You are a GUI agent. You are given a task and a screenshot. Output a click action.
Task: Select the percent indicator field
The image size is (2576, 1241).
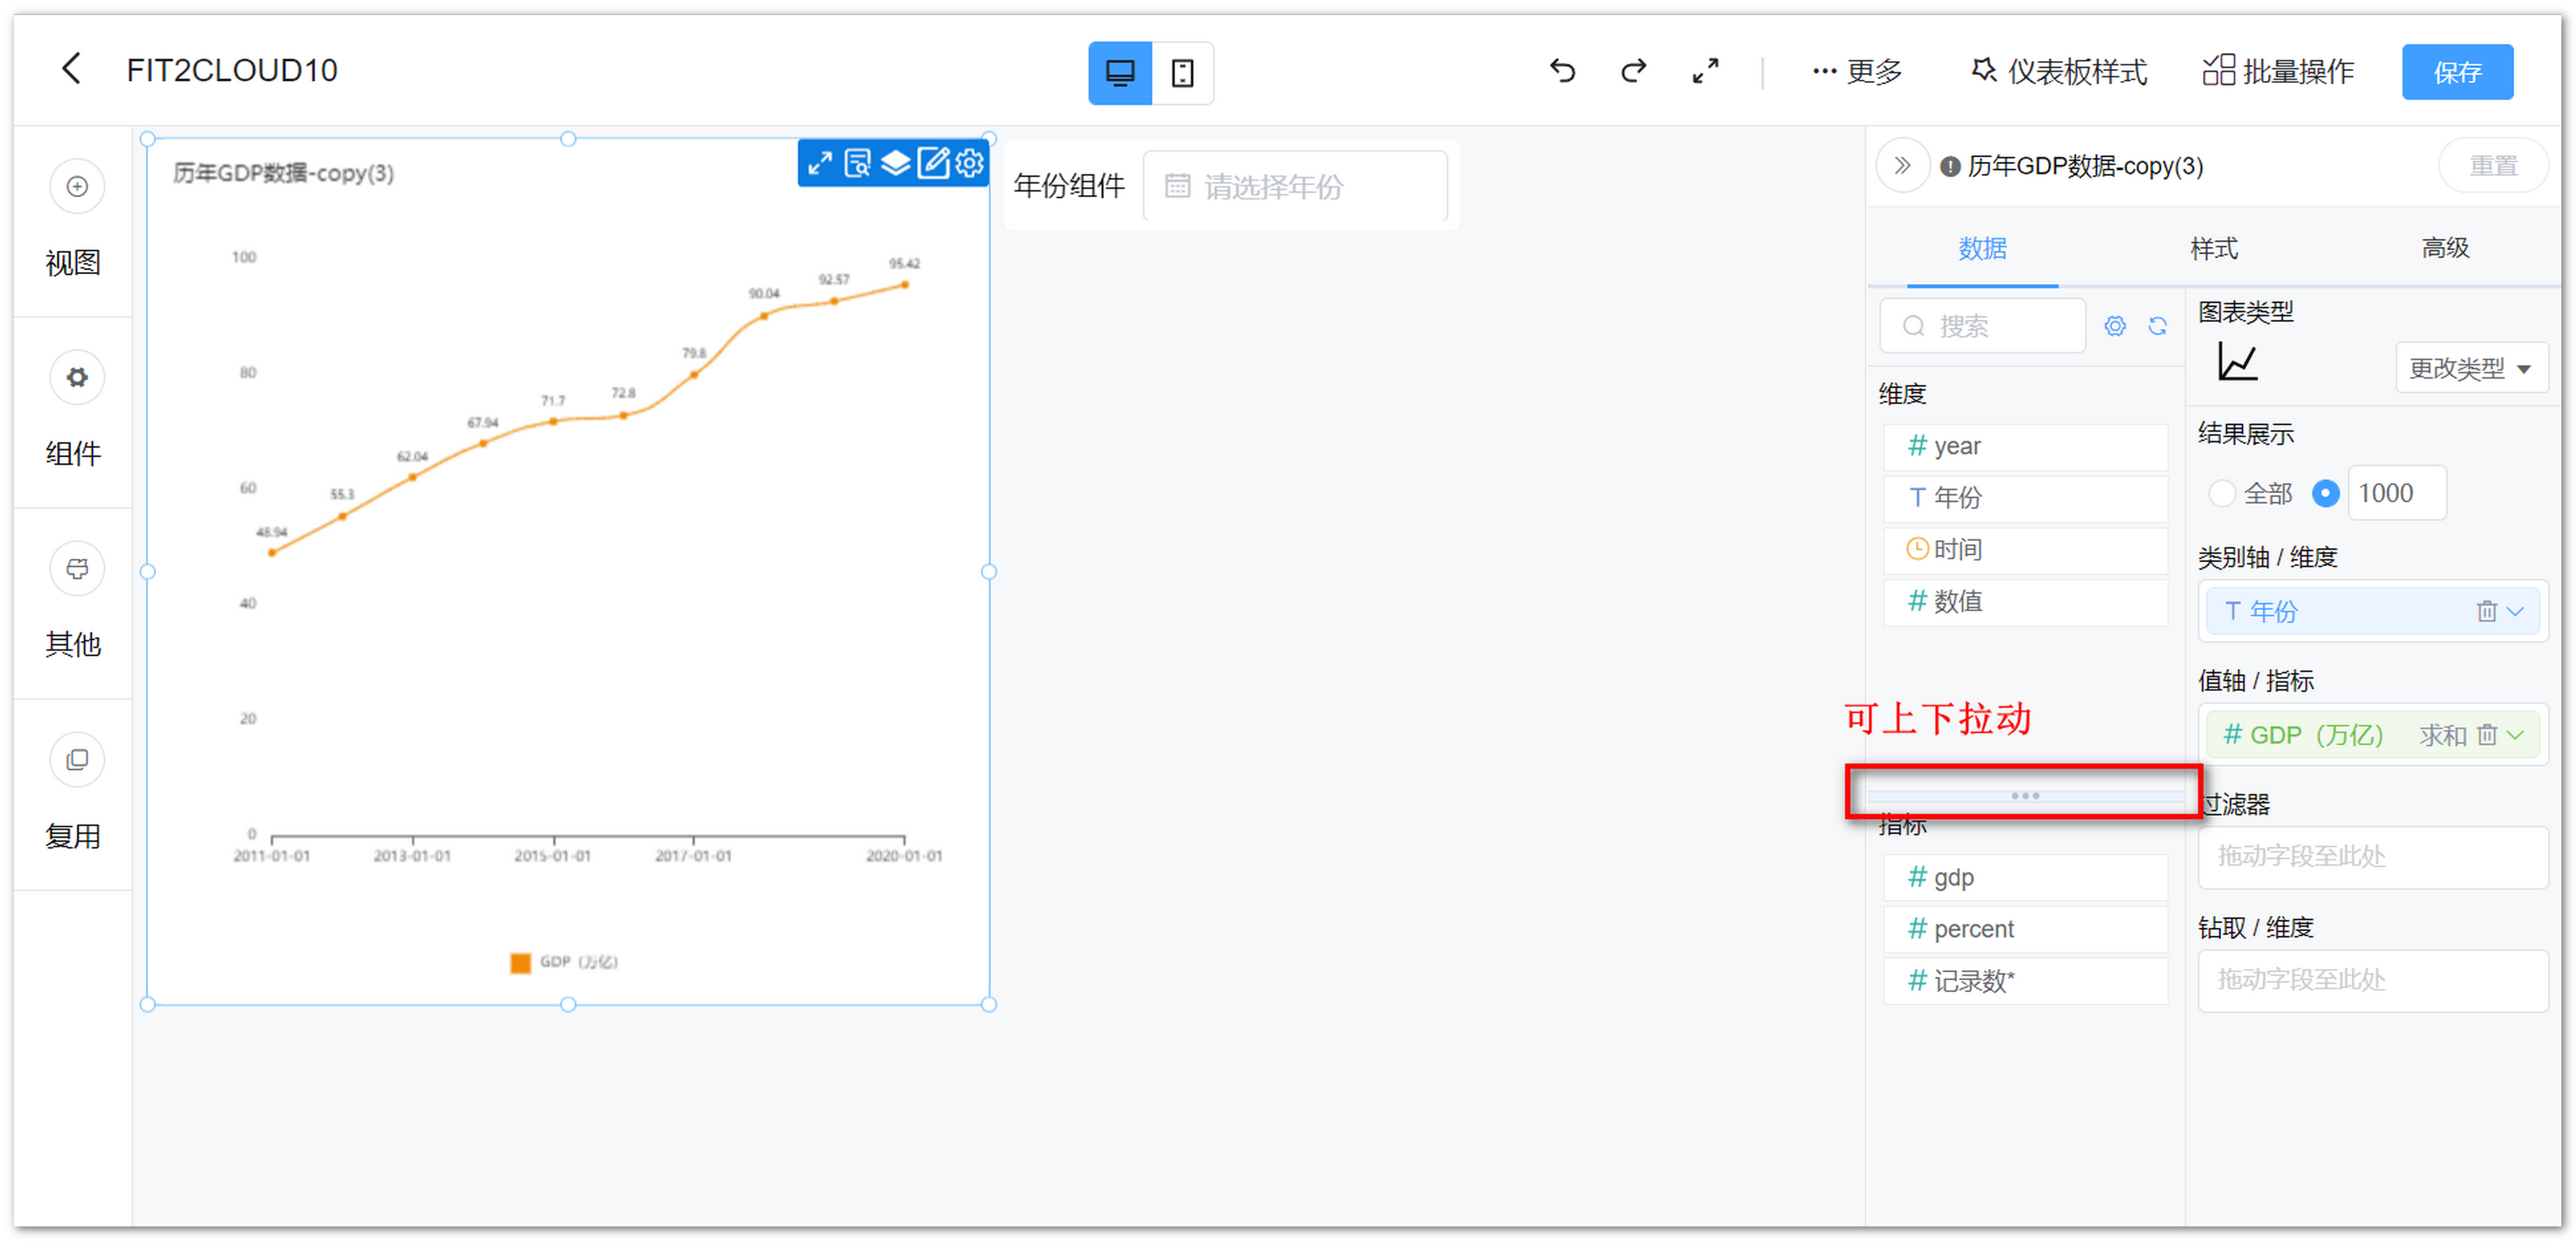tap(2025, 930)
